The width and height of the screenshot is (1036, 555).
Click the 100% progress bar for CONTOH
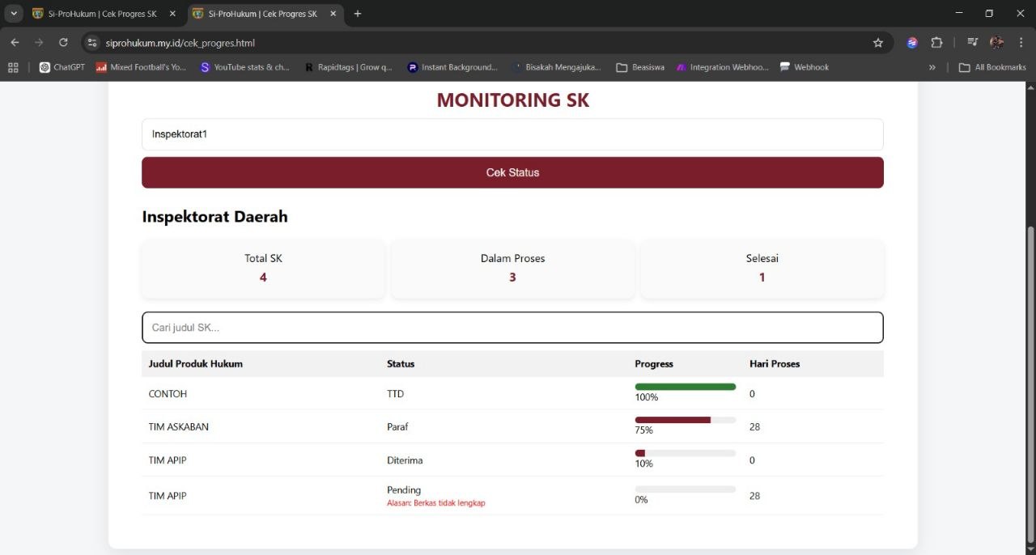685,386
